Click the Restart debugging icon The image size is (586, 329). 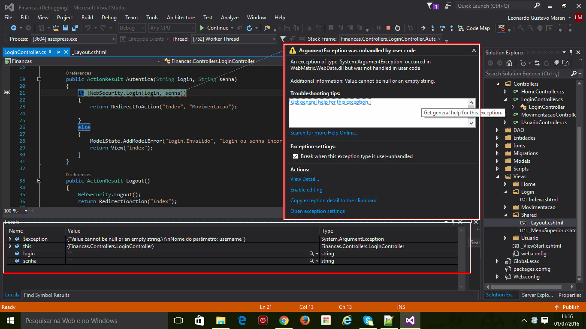click(398, 28)
